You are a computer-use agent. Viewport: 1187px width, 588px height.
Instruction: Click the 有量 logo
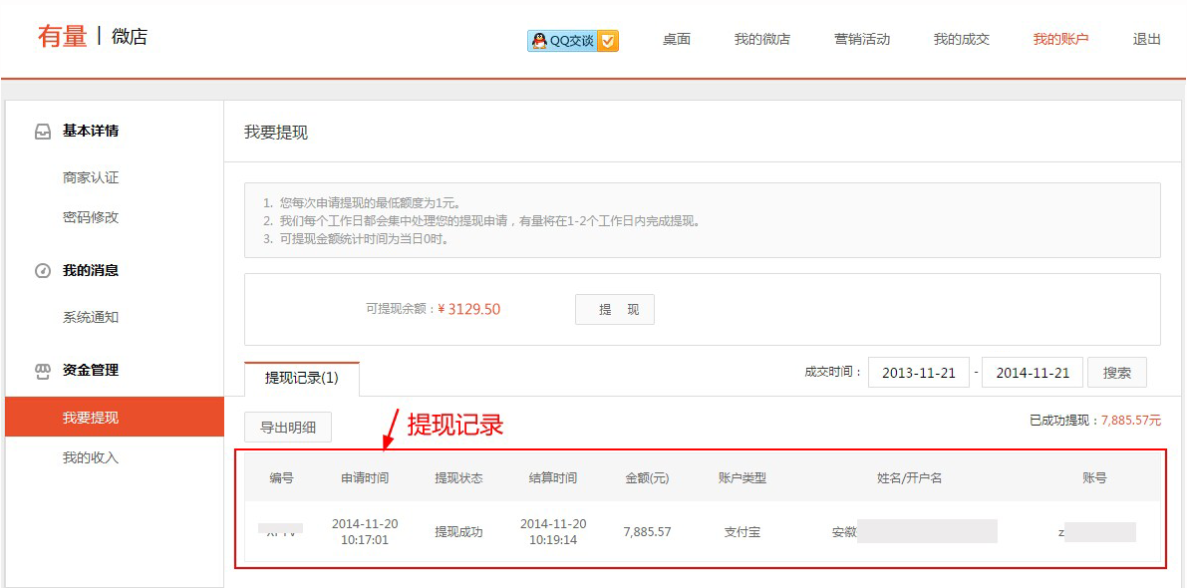(x=62, y=36)
